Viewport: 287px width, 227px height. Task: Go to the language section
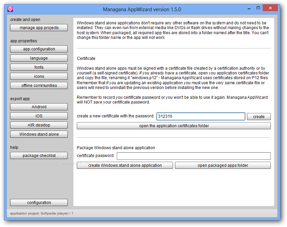pos(39,58)
